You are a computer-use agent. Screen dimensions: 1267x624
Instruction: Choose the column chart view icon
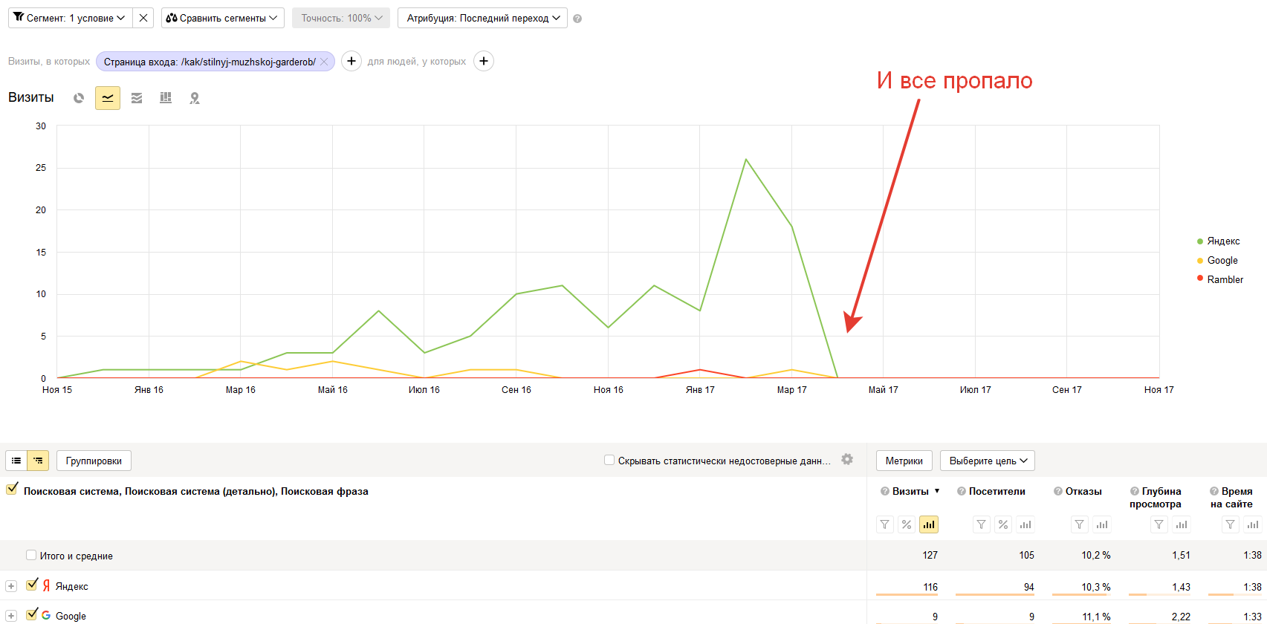pos(166,98)
